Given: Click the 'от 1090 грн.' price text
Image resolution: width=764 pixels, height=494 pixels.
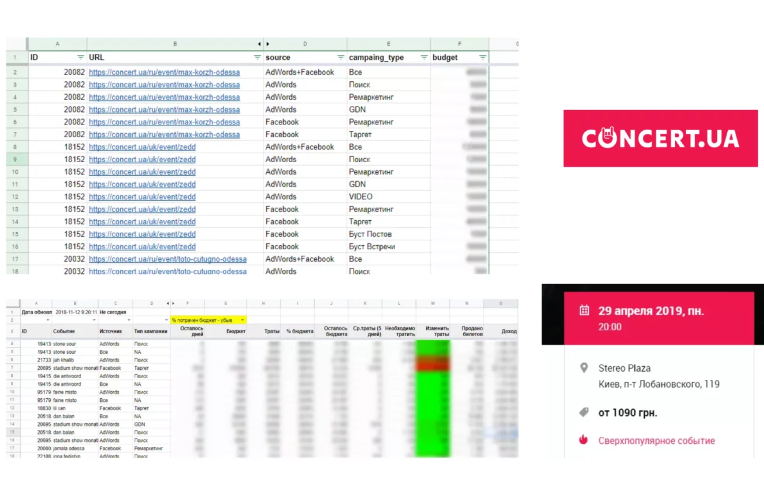Looking at the screenshot, I should tap(628, 413).
